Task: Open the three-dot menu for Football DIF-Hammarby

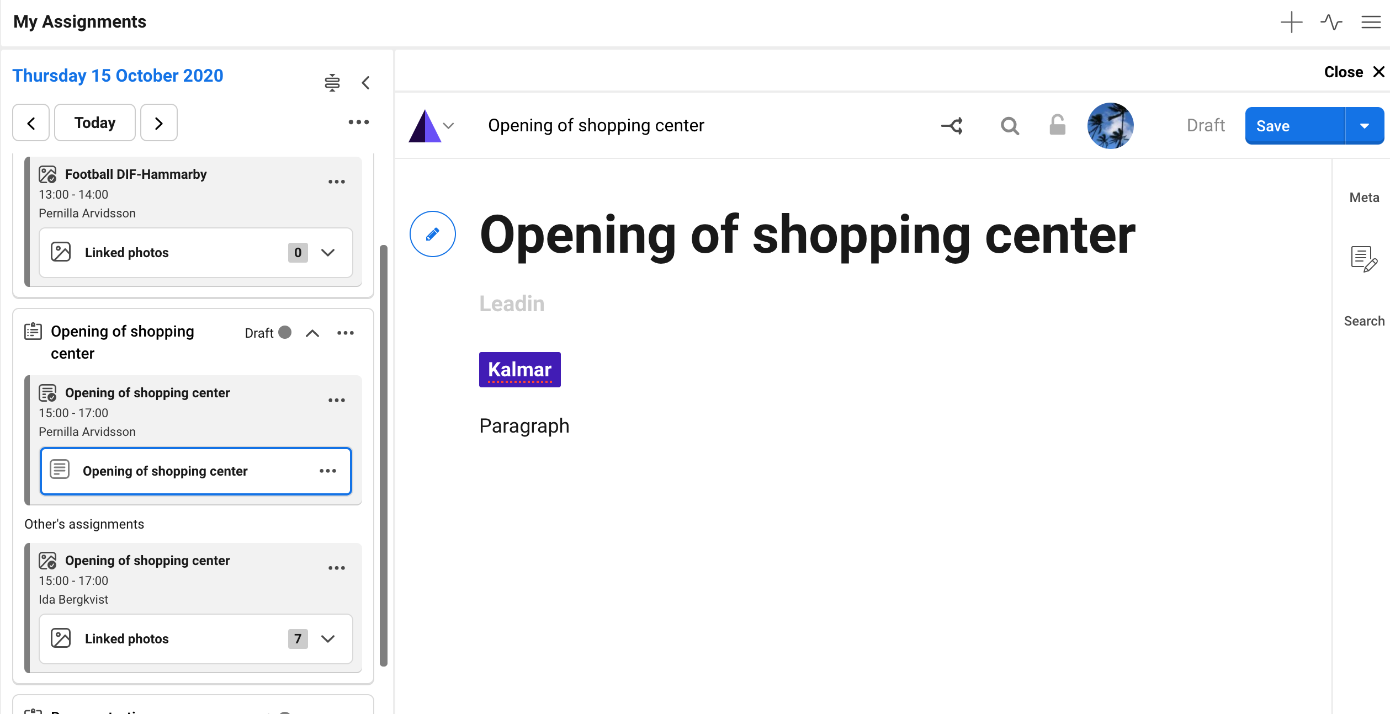Action: point(337,182)
